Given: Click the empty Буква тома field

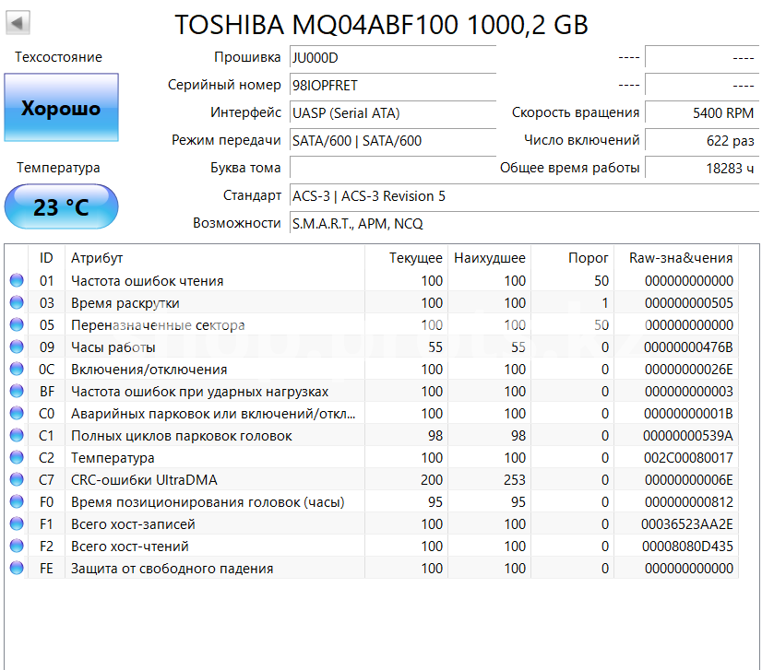Looking at the screenshot, I should (x=392, y=169).
